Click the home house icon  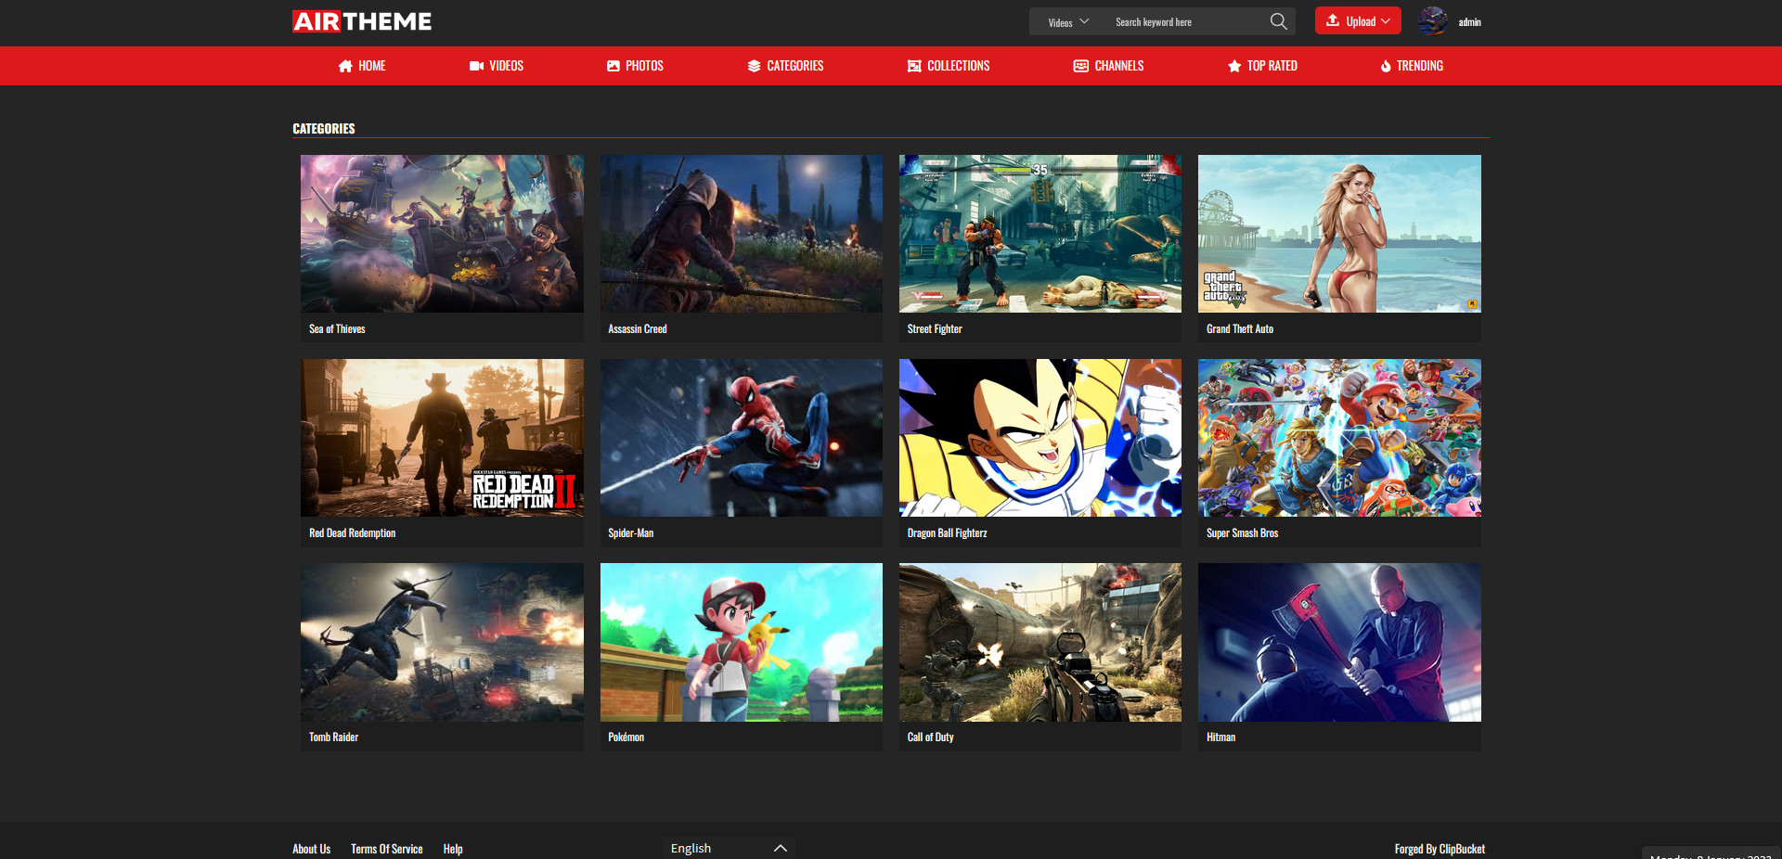point(345,66)
